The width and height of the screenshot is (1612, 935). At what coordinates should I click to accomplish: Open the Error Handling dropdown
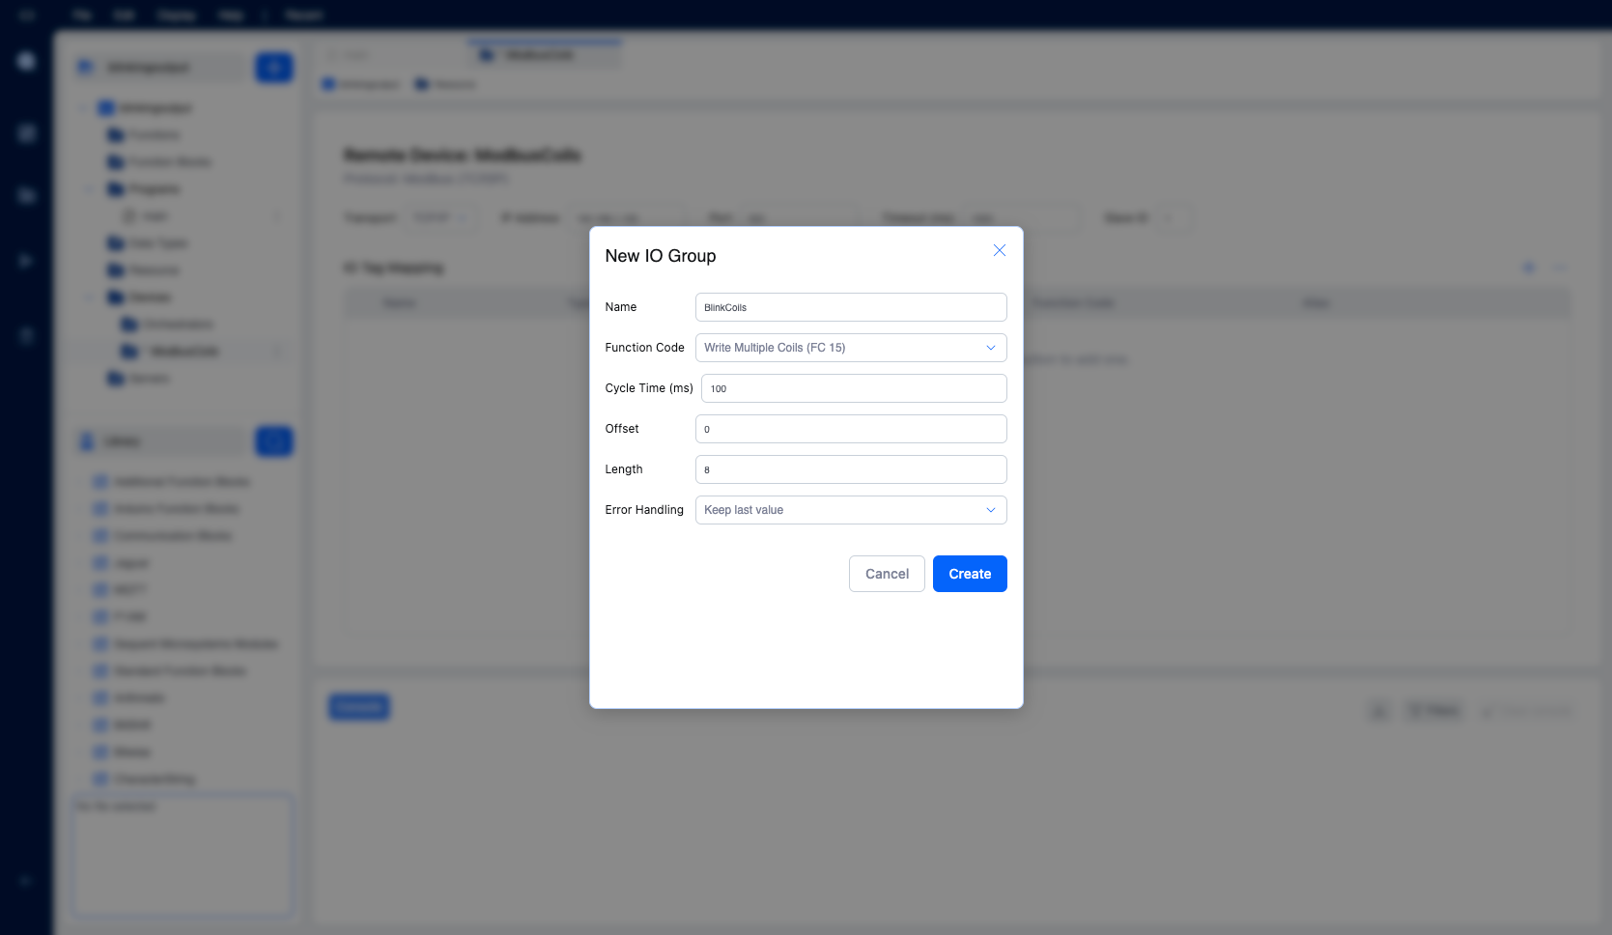point(851,510)
